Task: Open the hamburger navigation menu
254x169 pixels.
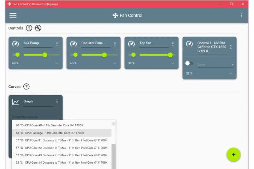Action: [13, 15]
